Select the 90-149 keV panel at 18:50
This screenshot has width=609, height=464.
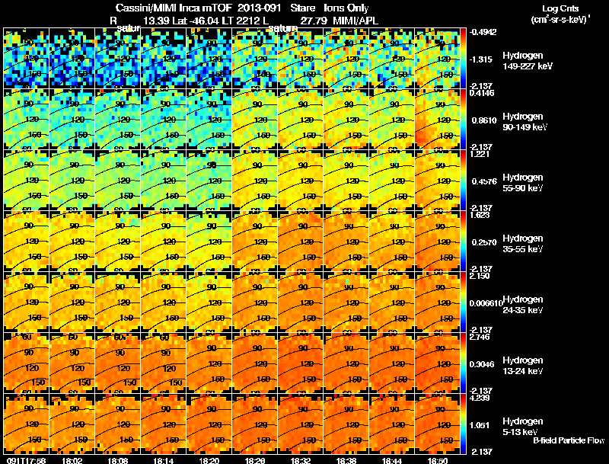(x=437, y=119)
